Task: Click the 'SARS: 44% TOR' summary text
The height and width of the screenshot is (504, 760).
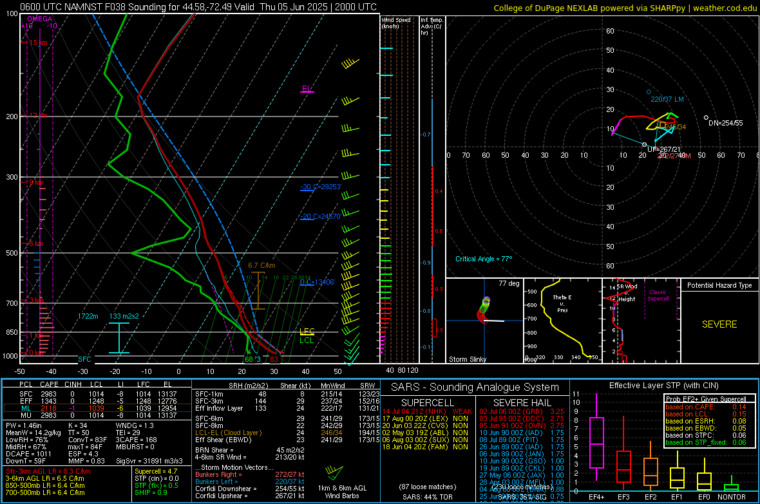Action: 428,497
